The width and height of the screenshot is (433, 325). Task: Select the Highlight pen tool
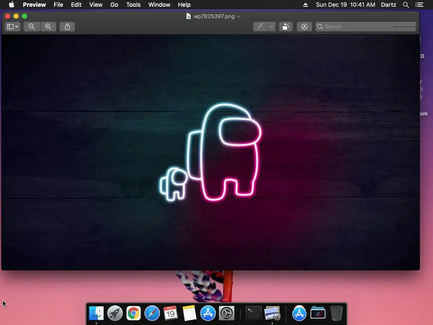260,27
